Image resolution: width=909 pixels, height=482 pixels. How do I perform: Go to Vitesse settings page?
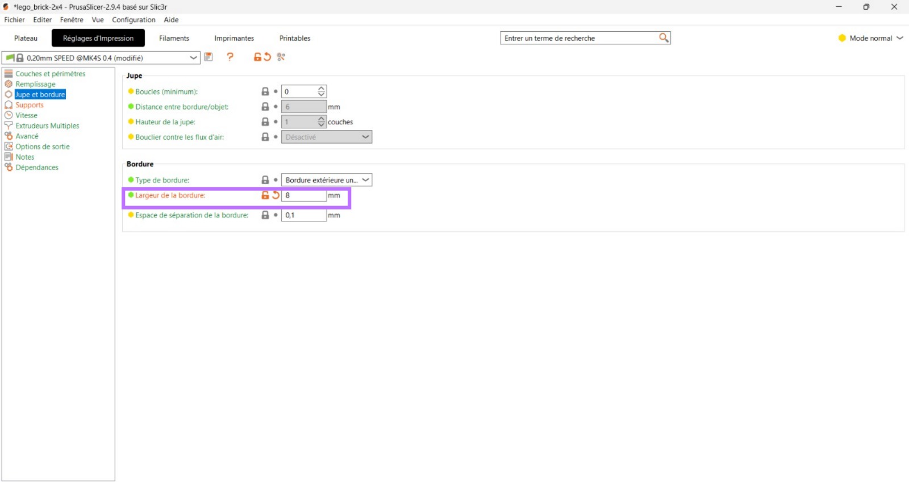click(26, 115)
